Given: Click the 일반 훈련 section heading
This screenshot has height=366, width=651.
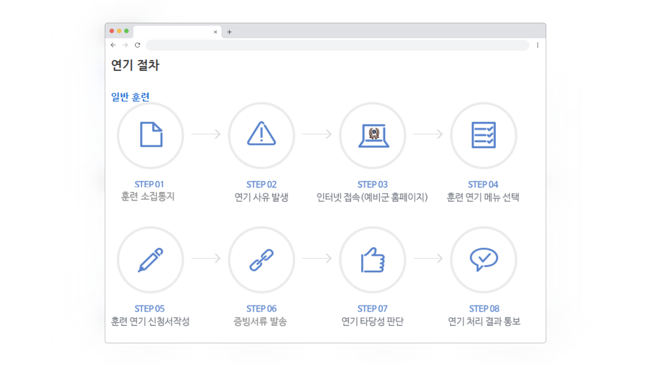Looking at the screenshot, I should click(130, 97).
